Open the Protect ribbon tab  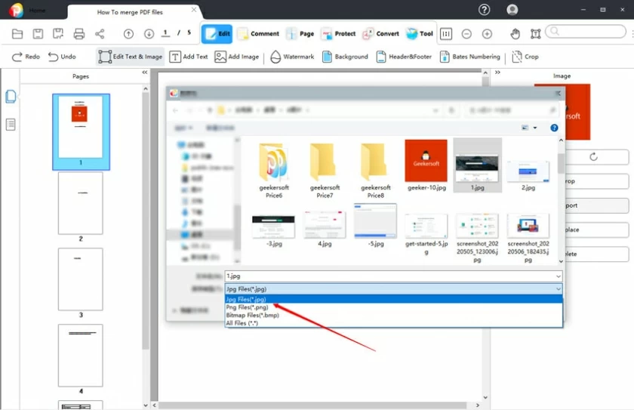338,34
